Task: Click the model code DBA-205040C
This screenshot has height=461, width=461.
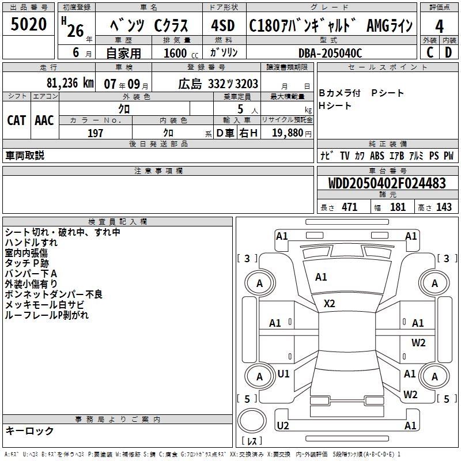Action: [x=330, y=53]
